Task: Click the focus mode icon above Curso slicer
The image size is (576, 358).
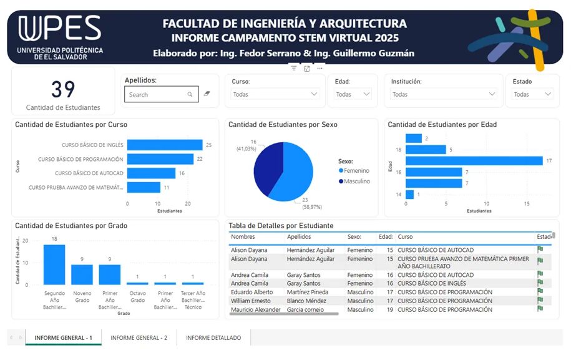Action: tap(307, 69)
